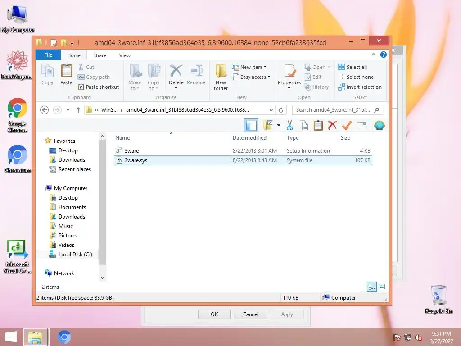
Task: Switch to large thumbnails view at bottom
Action: (x=382, y=287)
